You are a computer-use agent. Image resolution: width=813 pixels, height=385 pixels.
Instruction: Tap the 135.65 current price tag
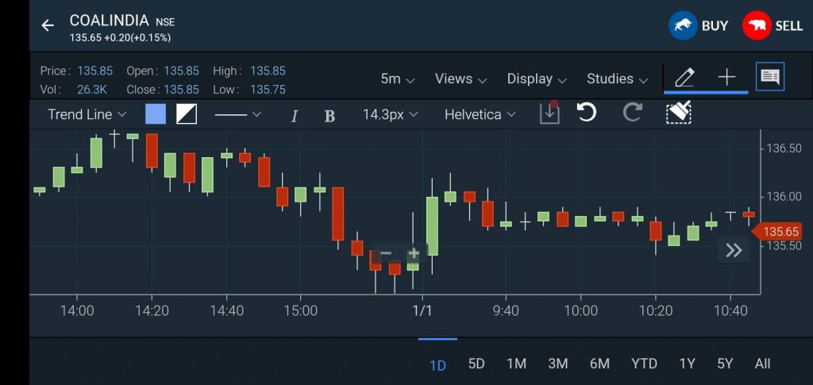(x=776, y=231)
